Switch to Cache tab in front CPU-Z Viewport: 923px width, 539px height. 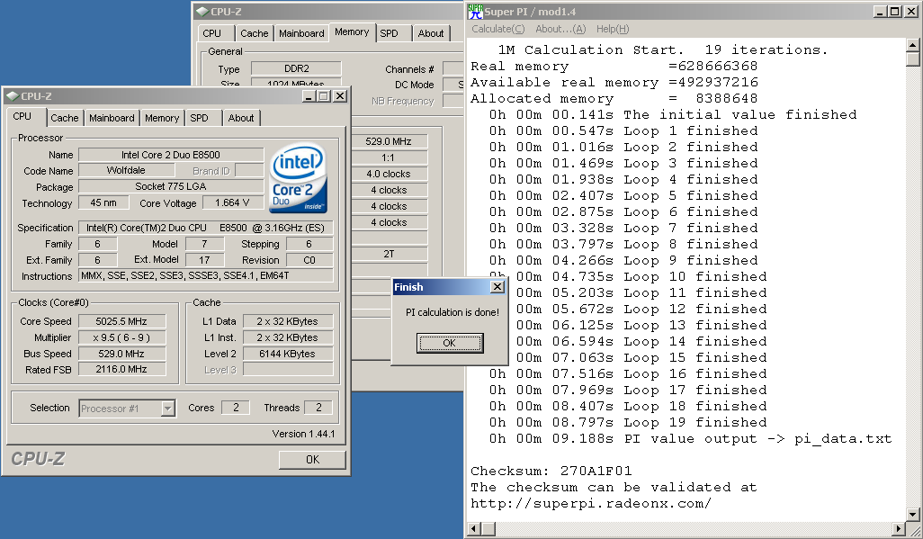point(64,118)
